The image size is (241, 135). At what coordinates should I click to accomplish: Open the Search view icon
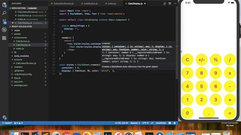(4, 13)
